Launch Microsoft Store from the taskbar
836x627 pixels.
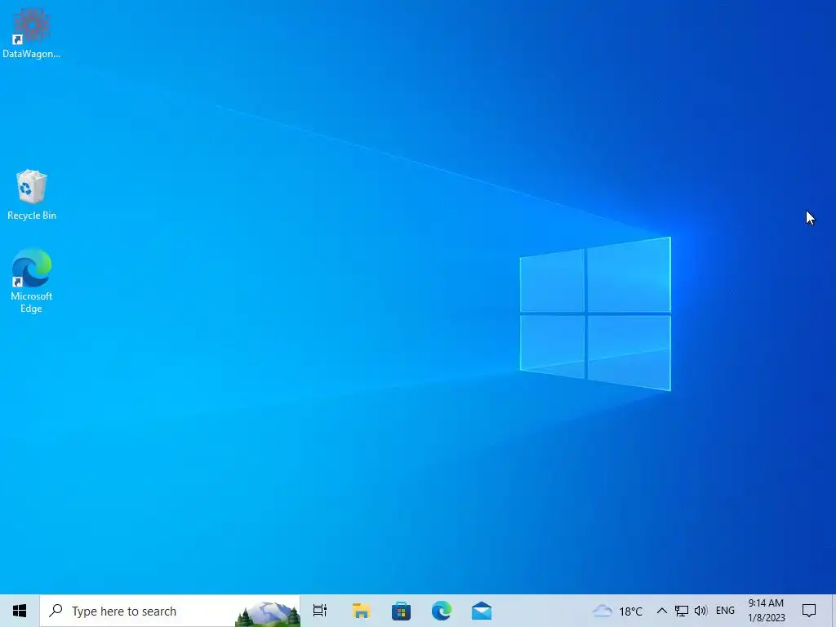tap(401, 611)
